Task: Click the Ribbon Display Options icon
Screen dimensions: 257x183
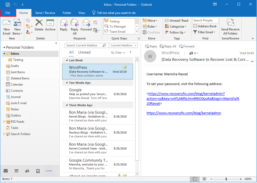Action: pos(215,4)
